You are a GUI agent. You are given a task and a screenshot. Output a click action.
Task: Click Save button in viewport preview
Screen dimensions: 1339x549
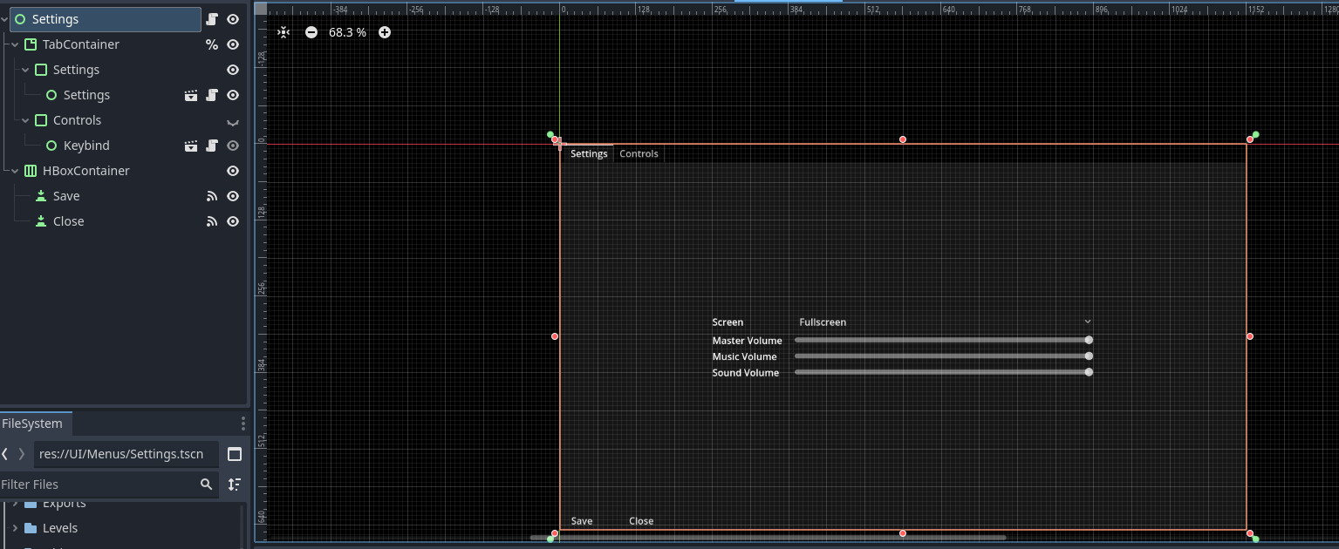pos(582,521)
